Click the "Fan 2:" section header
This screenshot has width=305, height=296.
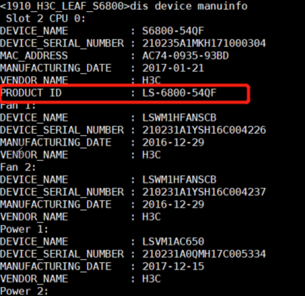(18, 167)
